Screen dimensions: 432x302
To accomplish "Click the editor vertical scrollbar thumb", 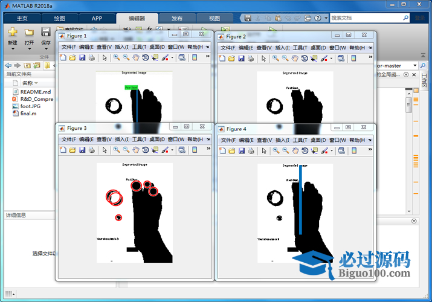I will (x=409, y=104).
